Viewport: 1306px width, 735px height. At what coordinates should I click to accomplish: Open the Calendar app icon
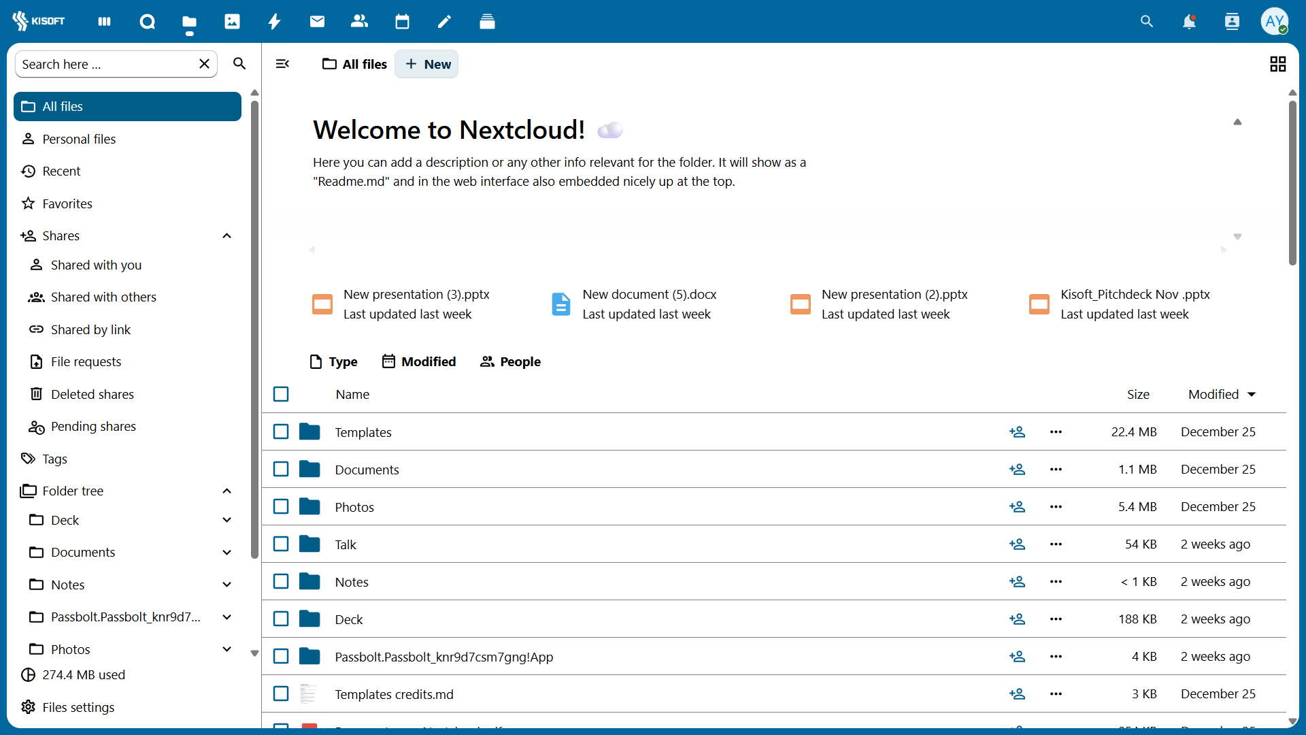[402, 22]
